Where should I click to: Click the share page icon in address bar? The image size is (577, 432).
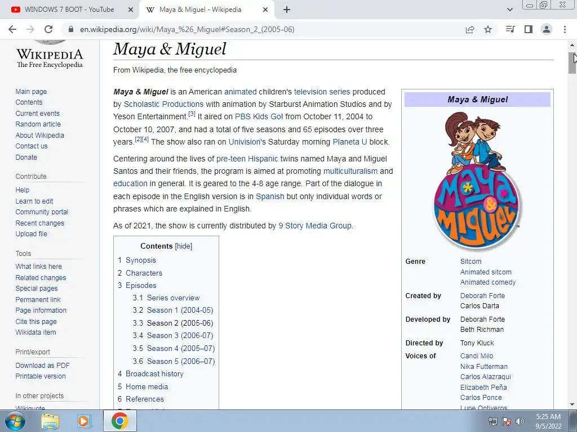point(470,29)
